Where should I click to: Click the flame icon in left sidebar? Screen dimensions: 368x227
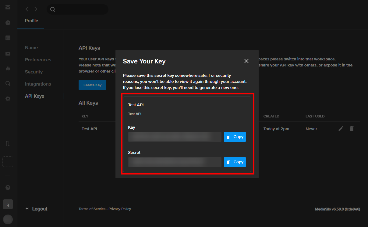click(8, 68)
